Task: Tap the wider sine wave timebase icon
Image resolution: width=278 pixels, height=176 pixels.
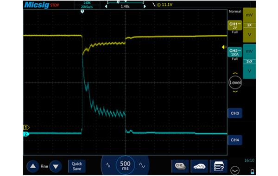Action: pyautogui.click(x=142, y=165)
